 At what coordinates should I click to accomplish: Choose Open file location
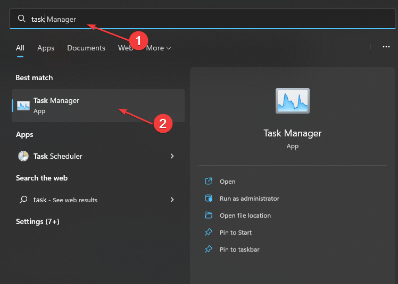pos(245,216)
